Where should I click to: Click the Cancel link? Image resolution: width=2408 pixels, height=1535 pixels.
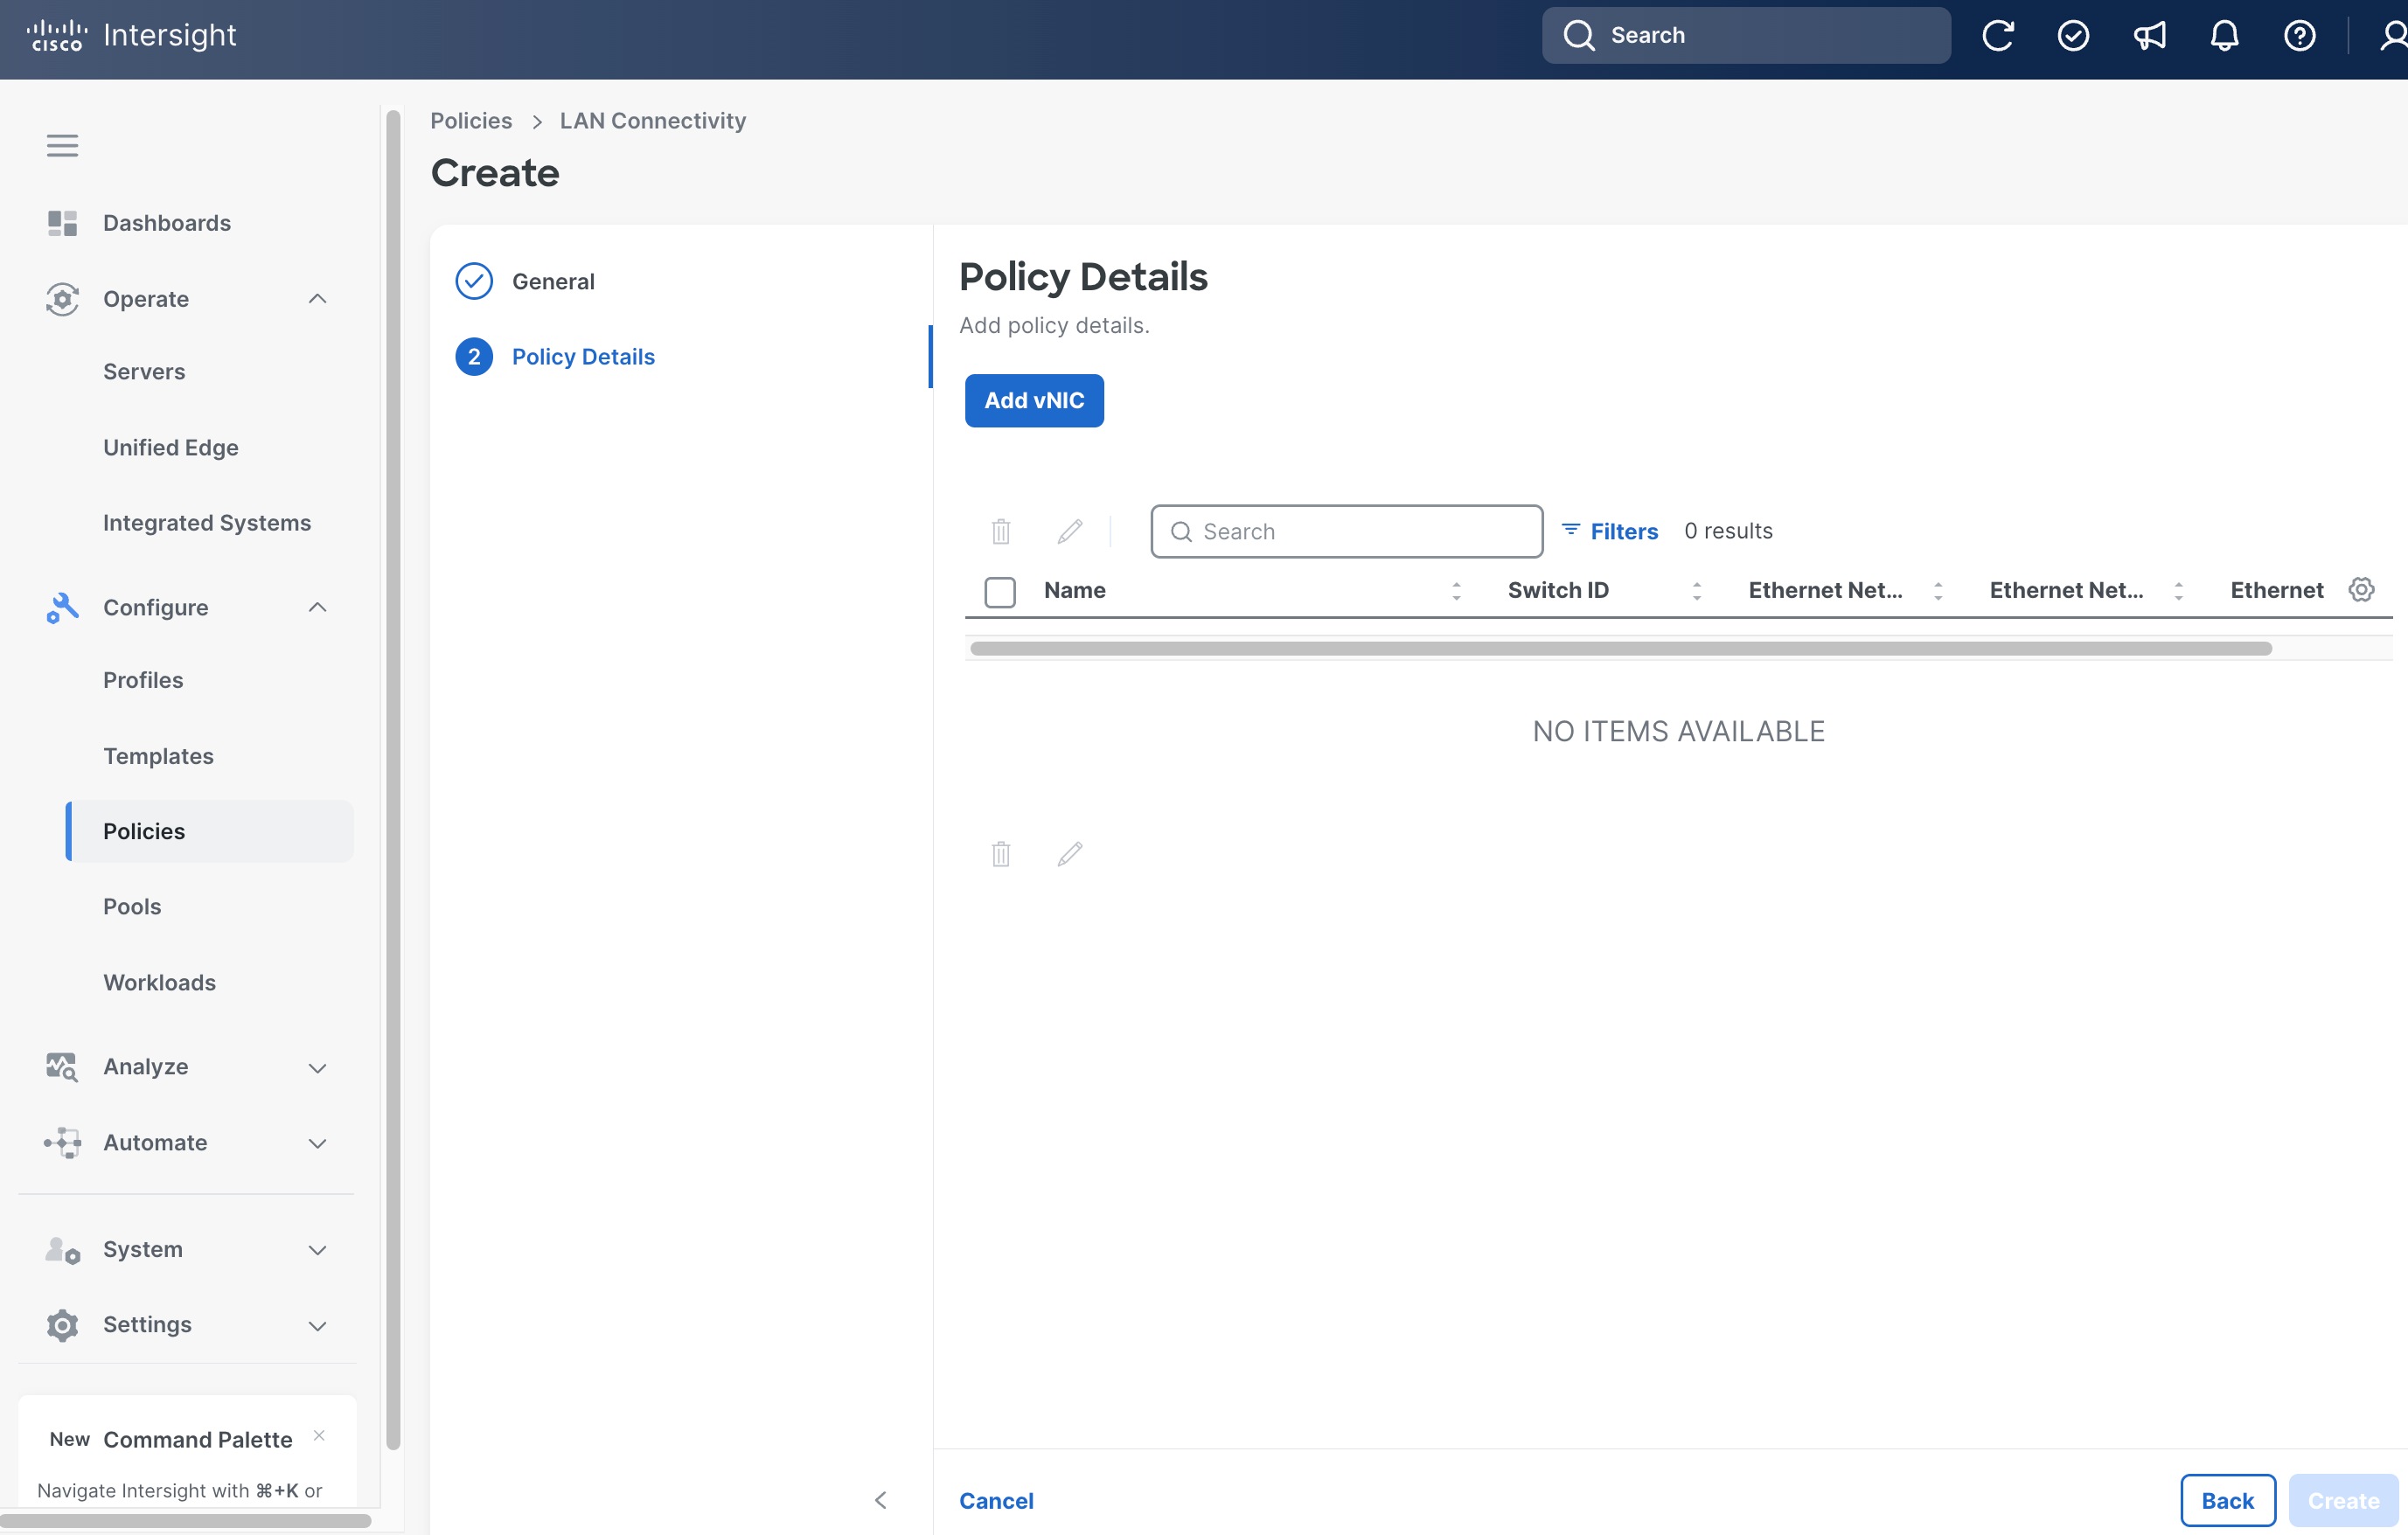tap(996, 1501)
